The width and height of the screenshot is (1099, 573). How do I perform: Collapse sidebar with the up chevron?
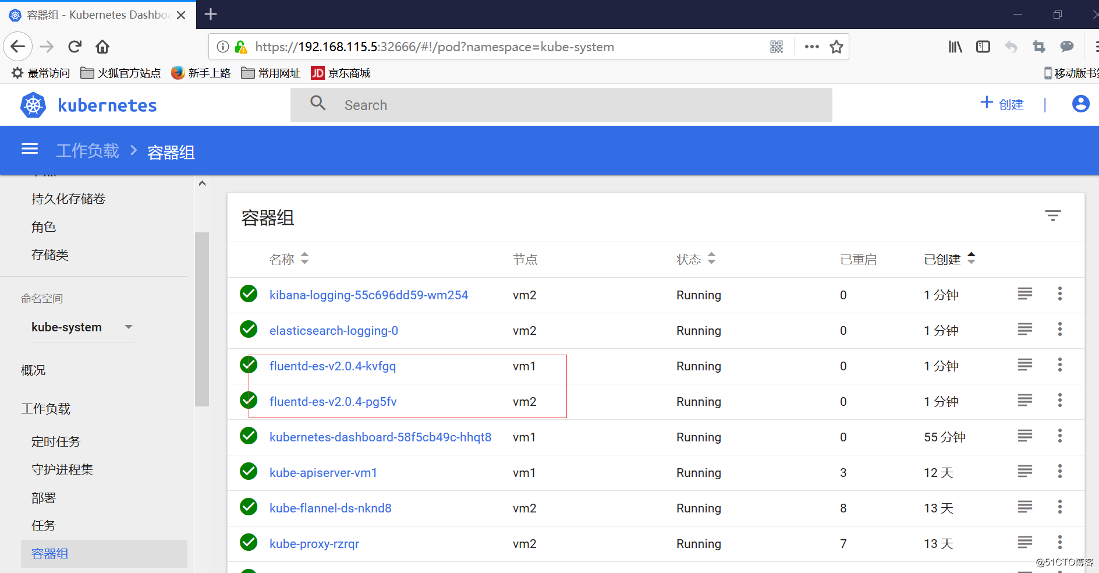coord(202,183)
